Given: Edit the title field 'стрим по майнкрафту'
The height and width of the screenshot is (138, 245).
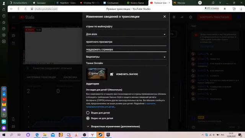Looking at the screenshot, I should (126, 26).
